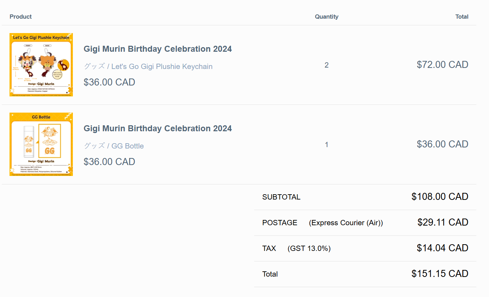Click the SUBTOTAL label
489x297 pixels.
[281, 197]
